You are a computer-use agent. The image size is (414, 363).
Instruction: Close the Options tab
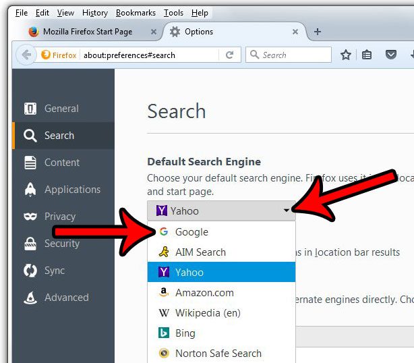295,32
